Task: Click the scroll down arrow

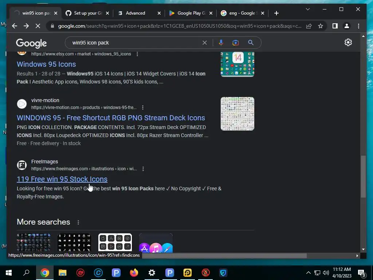Action: [x=363, y=249]
